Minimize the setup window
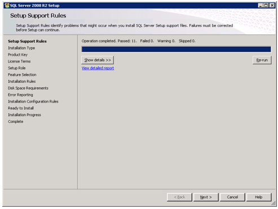 click(x=261, y=6)
